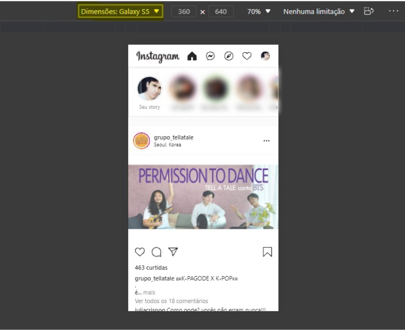Open Ver todos os 18 comentários
This screenshot has width=405, height=330.
(x=171, y=301)
